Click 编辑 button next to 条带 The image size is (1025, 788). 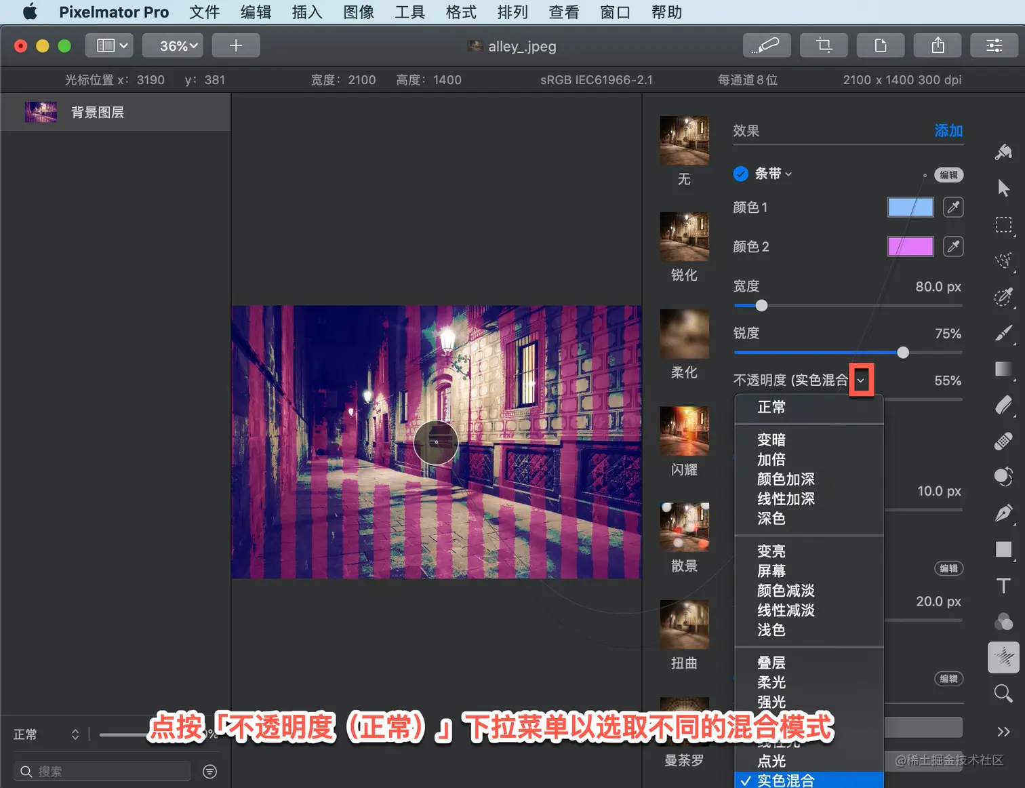pos(948,175)
